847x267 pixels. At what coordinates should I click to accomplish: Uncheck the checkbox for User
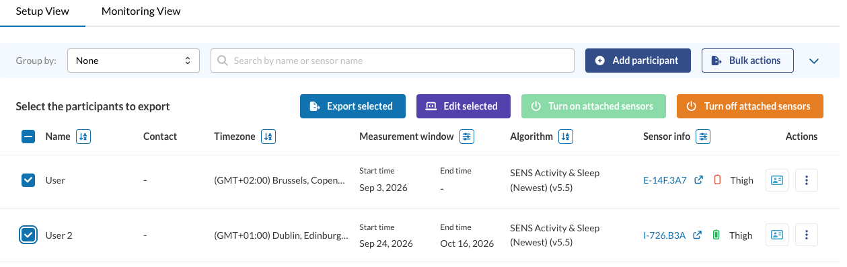(x=28, y=180)
